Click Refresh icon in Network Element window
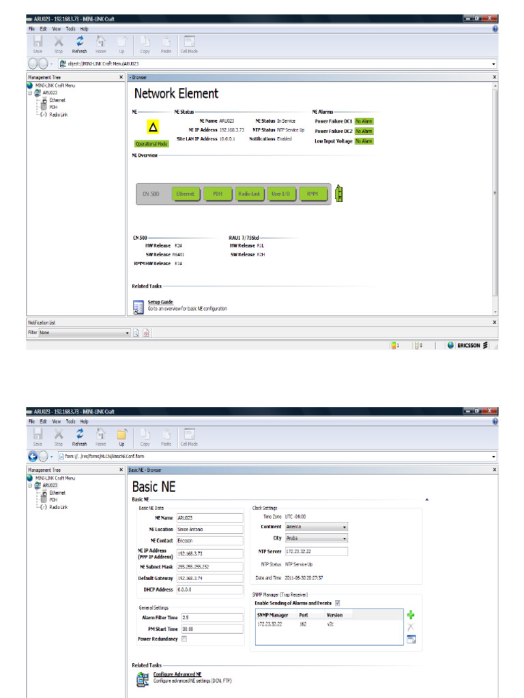The image size is (524, 698). pyautogui.click(x=79, y=42)
